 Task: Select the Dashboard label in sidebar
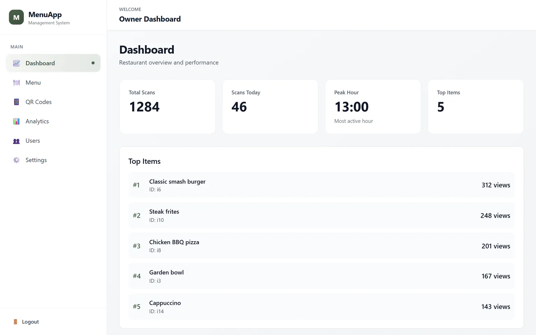(x=40, y=63)
